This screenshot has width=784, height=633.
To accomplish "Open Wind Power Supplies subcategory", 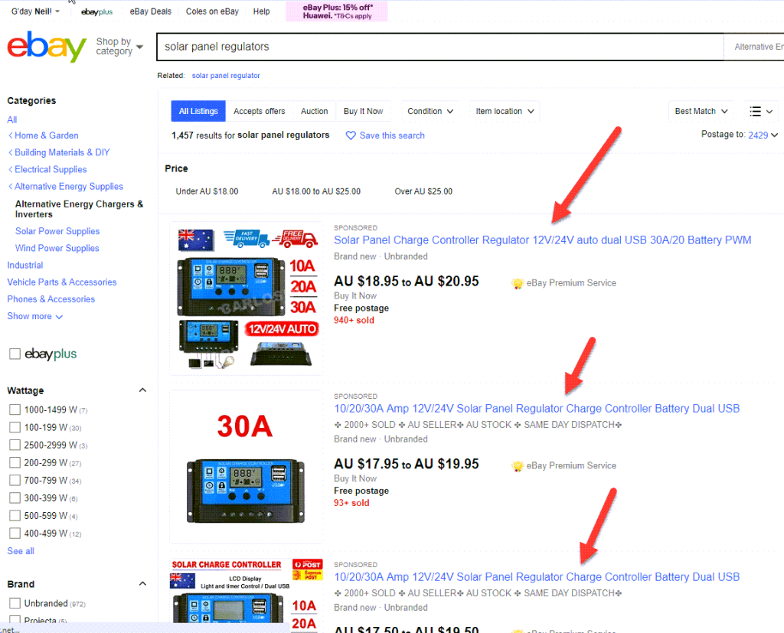I will 57,249.
